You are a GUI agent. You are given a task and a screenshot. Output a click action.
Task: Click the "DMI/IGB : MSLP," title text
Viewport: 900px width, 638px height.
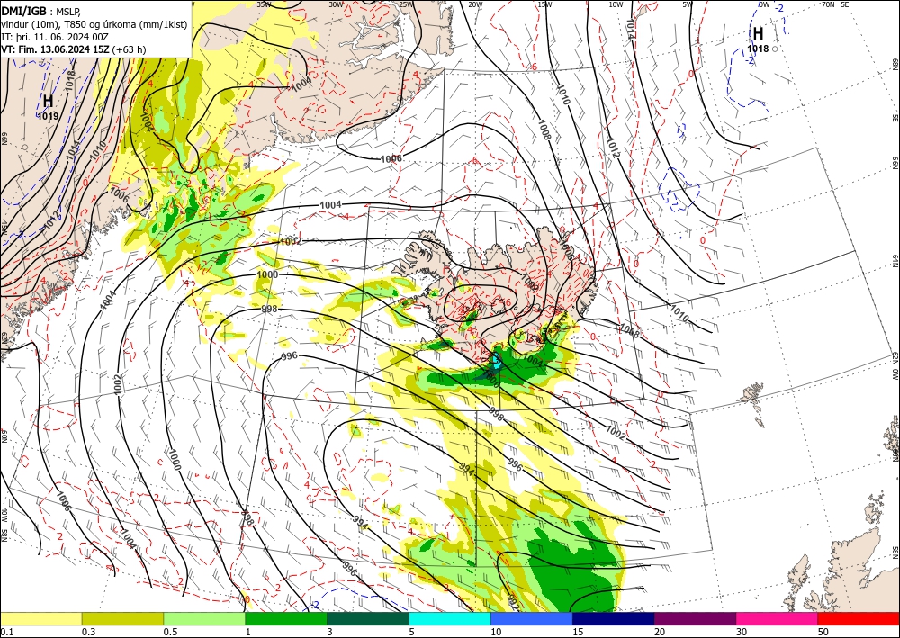click(40, 10)
